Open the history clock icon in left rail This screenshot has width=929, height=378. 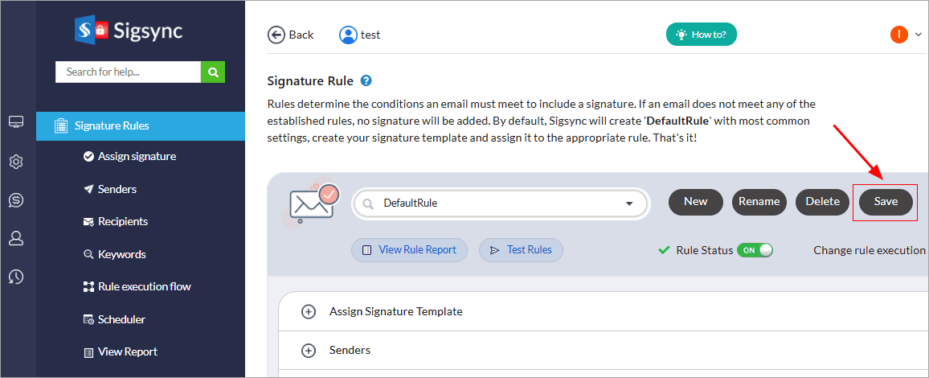(x=16, y=277)
